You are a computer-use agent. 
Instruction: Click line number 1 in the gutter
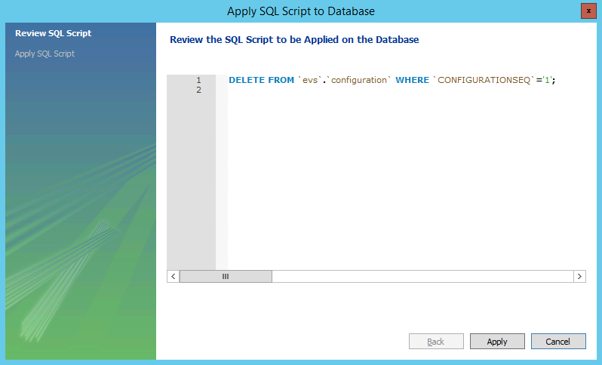[198, 80]
